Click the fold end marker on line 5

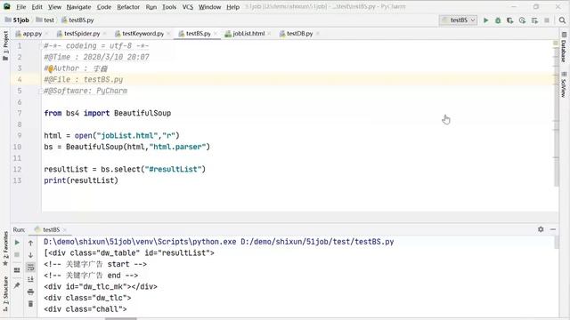41,91
